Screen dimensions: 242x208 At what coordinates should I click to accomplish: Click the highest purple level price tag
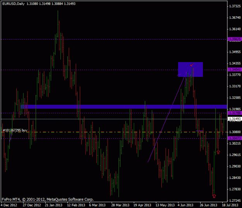click(x=234, y=39)
